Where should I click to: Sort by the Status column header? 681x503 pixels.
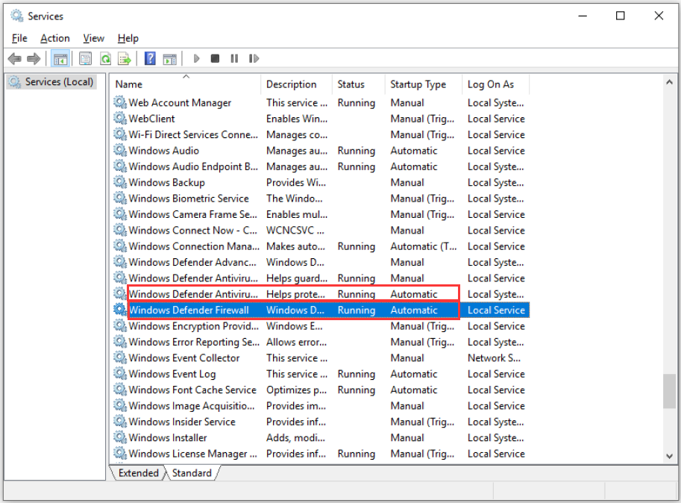(x=359, y=84)
